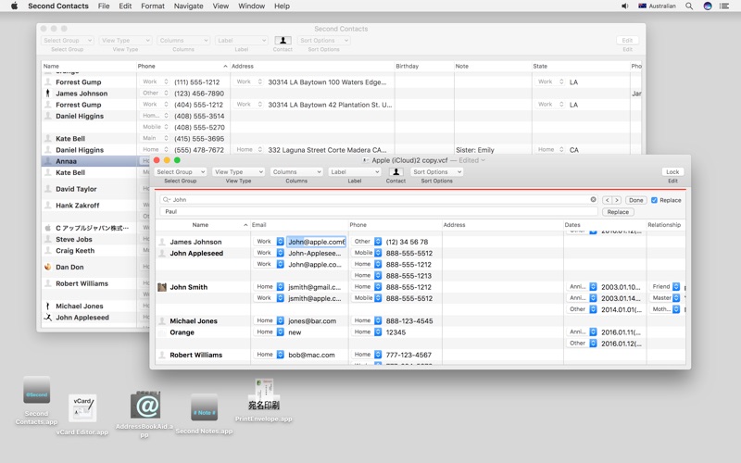The width and height of the screenshot is (741, 463).
Task: Open Sort Options dropdown in front window
Action: click(x=436, y=172)
